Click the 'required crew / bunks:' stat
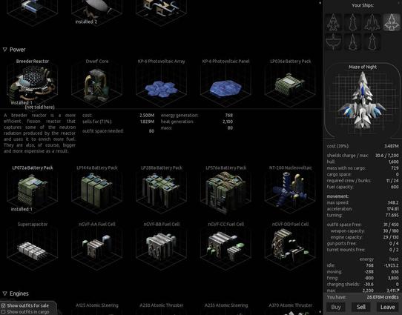The height and width of the screenshot is (315, 402). pos(349,181)
